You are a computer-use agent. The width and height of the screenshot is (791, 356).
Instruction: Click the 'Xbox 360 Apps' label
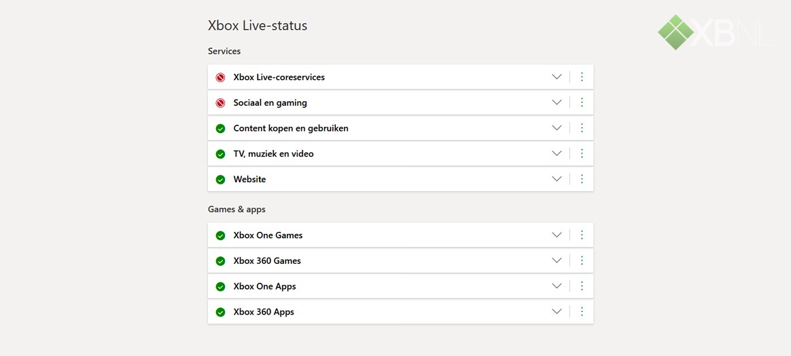click(x=264, y=312)
